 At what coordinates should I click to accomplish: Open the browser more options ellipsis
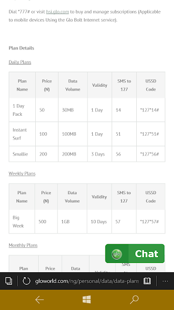[x=165, y=281]
